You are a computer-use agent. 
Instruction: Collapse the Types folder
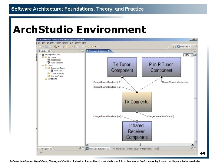(x=43, y=65)
